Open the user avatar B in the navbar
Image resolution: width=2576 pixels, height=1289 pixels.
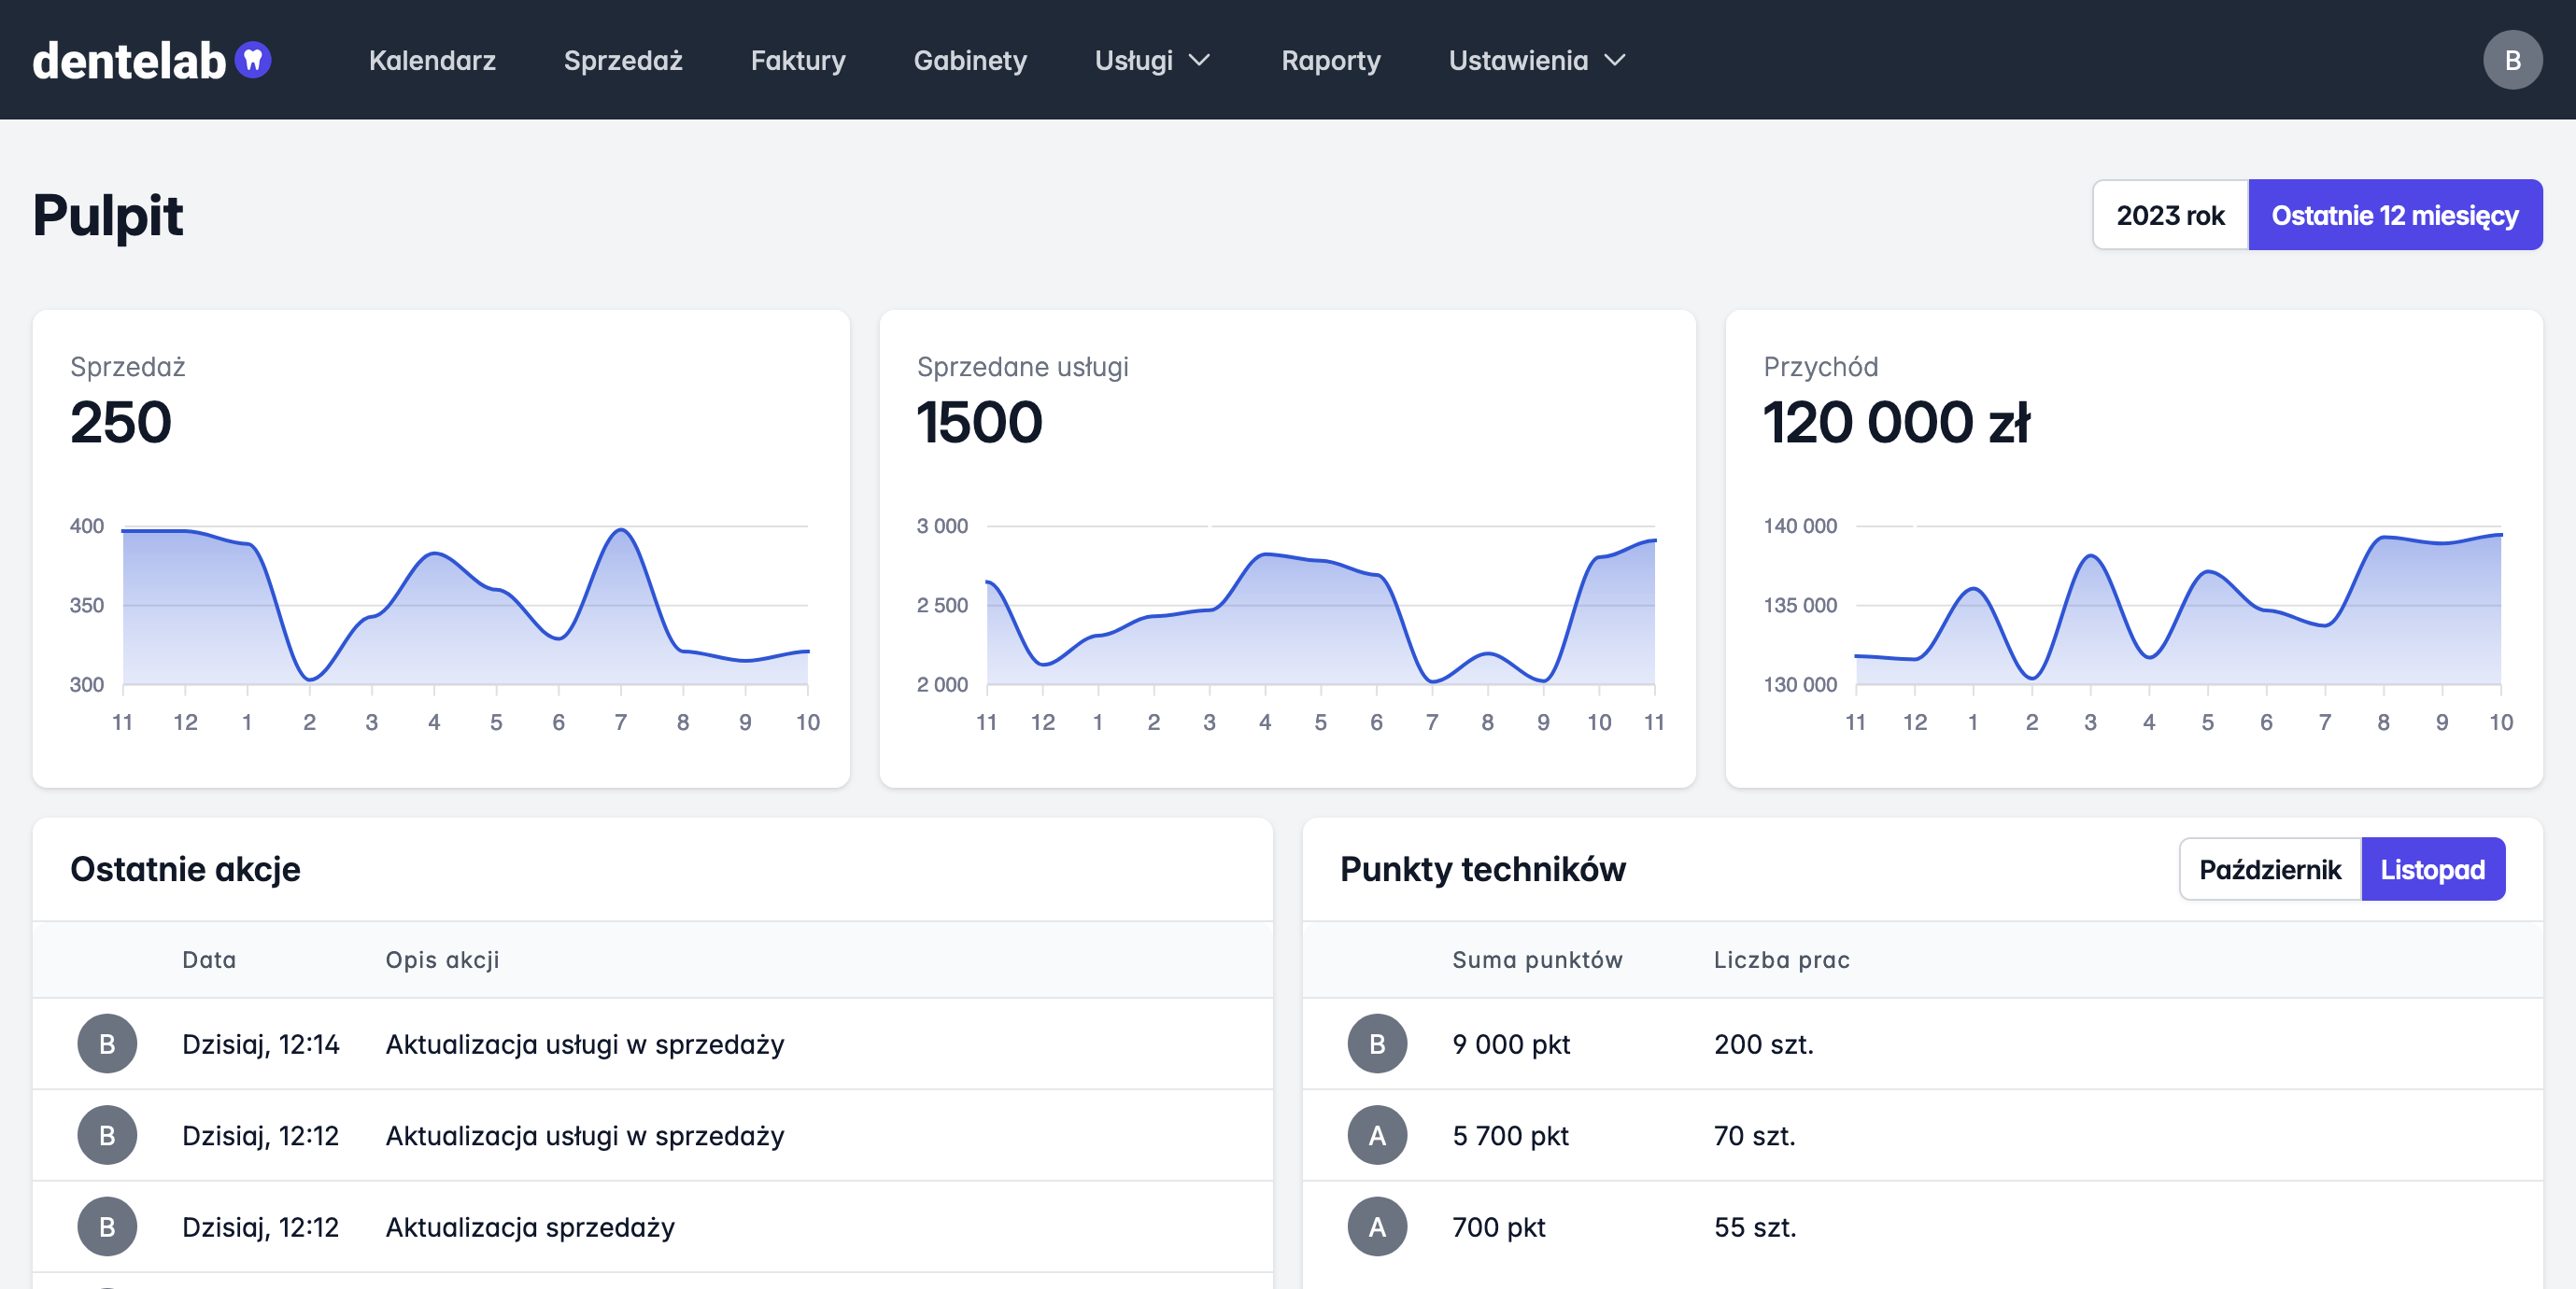[2512, 60]
